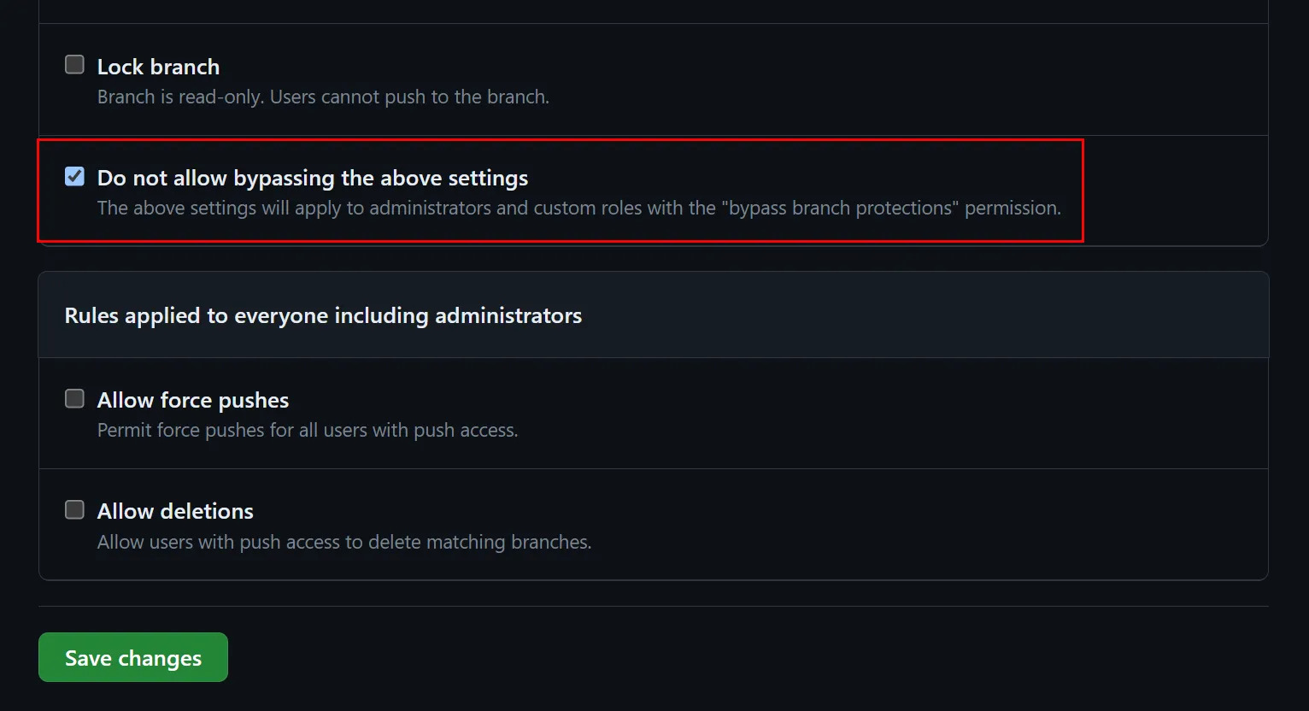The image size is (1309, 711).
Task: Select the Allow force pushes label
Action: 193,400
